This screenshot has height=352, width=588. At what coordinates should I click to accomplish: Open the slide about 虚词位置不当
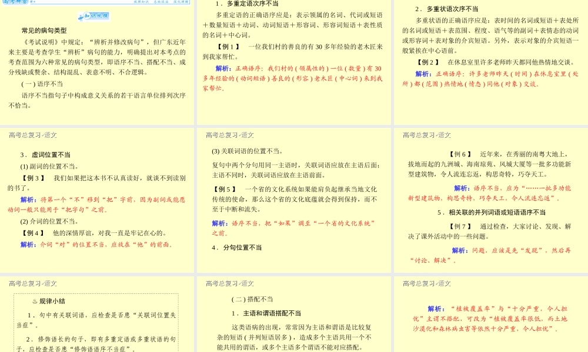click(97, 200)
